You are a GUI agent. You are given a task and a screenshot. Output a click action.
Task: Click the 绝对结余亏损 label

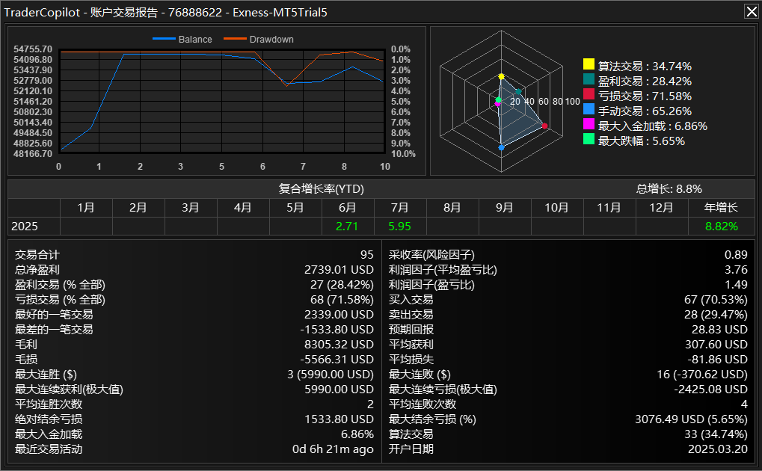(x=49, y=419)
